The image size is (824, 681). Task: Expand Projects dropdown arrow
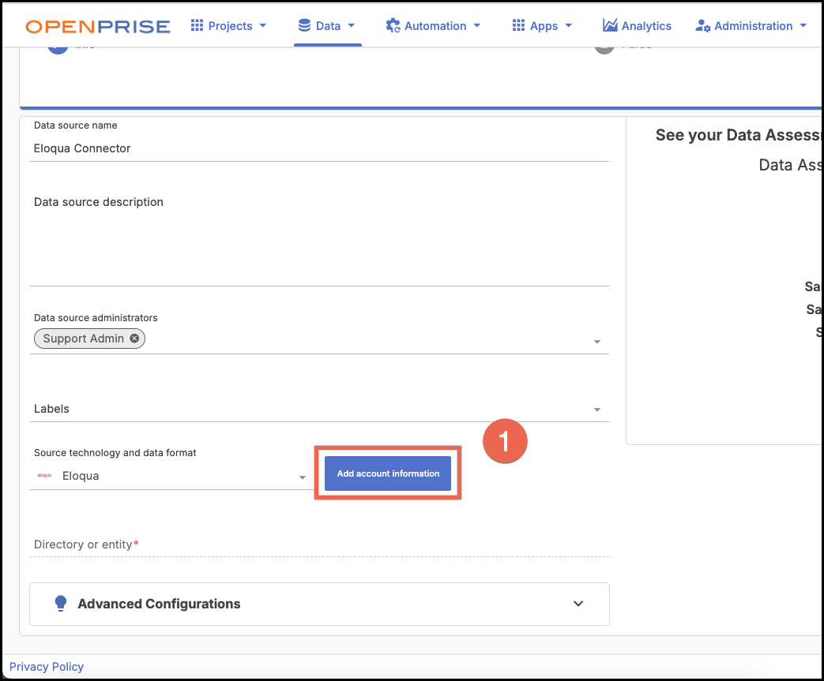[263, 26]
